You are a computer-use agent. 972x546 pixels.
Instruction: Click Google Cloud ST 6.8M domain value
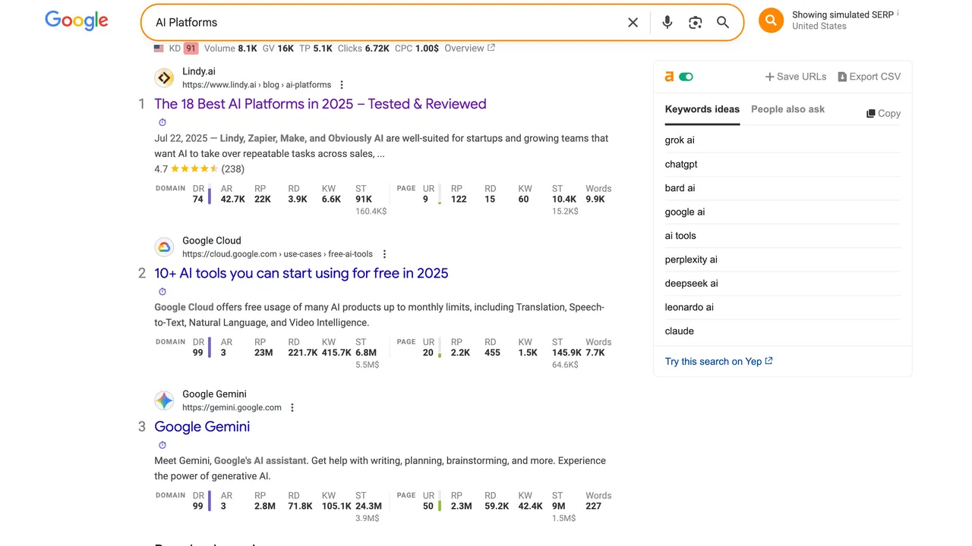click(366, 353)
